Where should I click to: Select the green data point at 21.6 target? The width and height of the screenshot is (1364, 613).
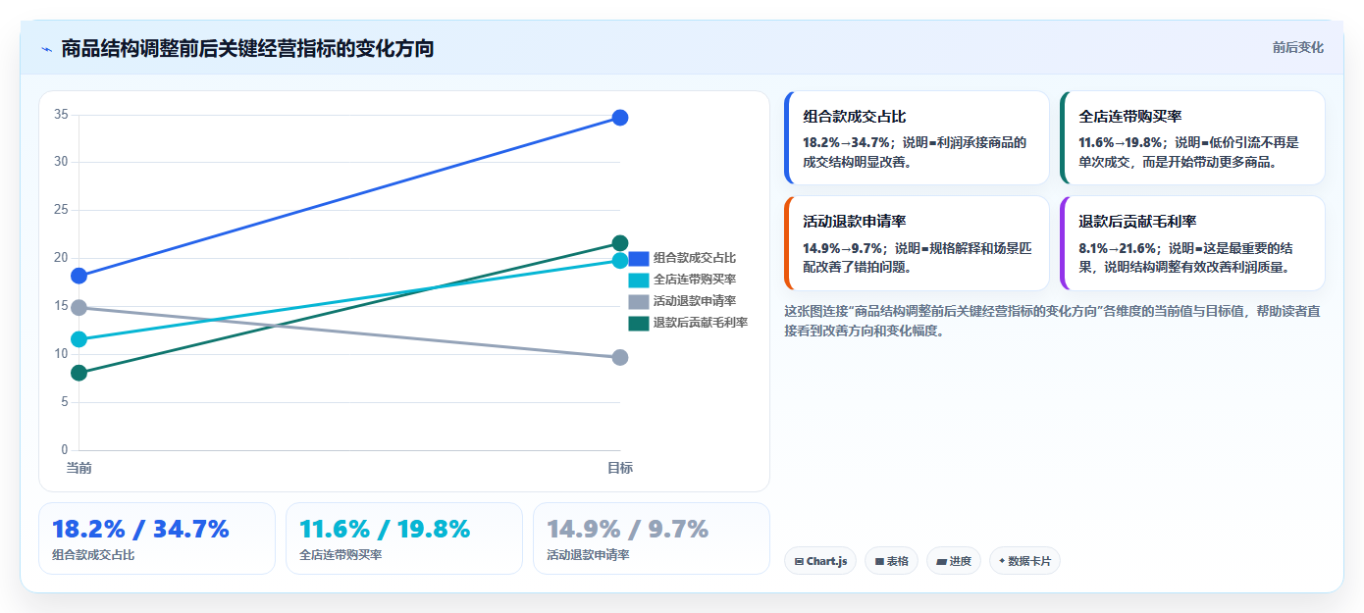(x=620, y=243)
